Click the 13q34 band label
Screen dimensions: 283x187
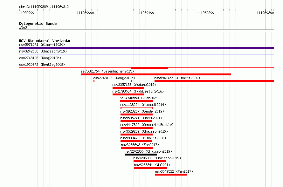tap(24, 27)
